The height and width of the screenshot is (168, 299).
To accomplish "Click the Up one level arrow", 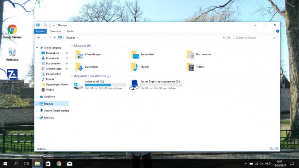I will click(x=54, y=37).
